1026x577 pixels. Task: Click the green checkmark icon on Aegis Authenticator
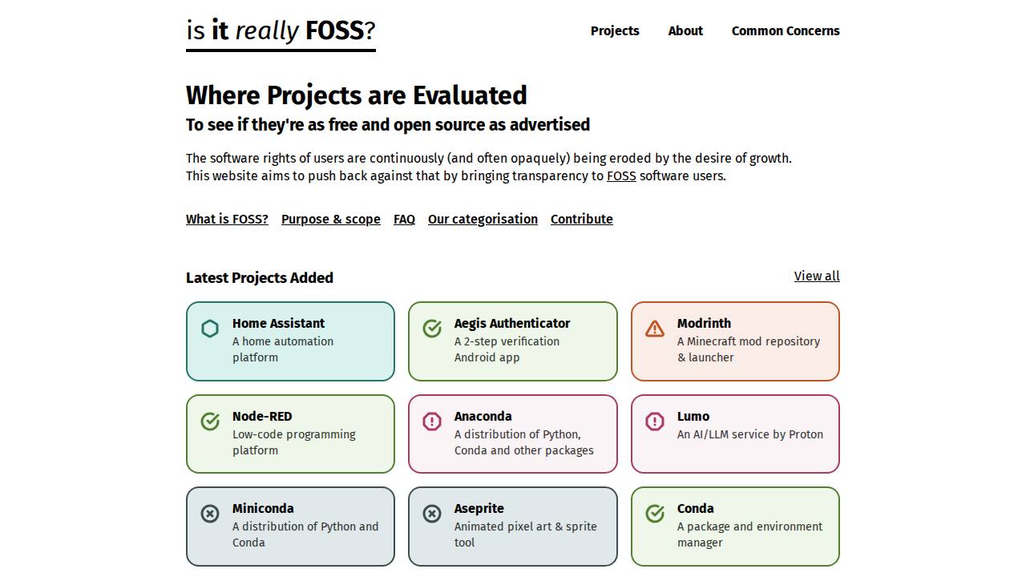(x=432, y=329)
